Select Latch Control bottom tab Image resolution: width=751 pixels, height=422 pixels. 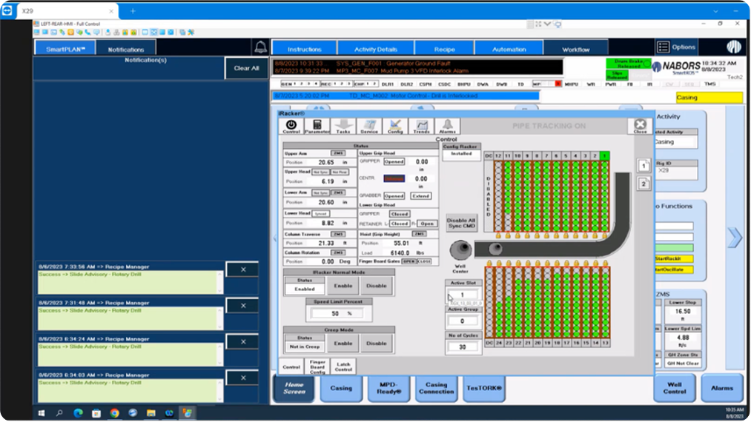pyautogui.click(x=343, y=366)
